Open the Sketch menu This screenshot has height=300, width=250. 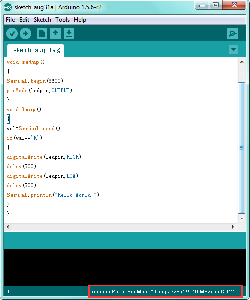pyautogui.click(x=42, y=20)
